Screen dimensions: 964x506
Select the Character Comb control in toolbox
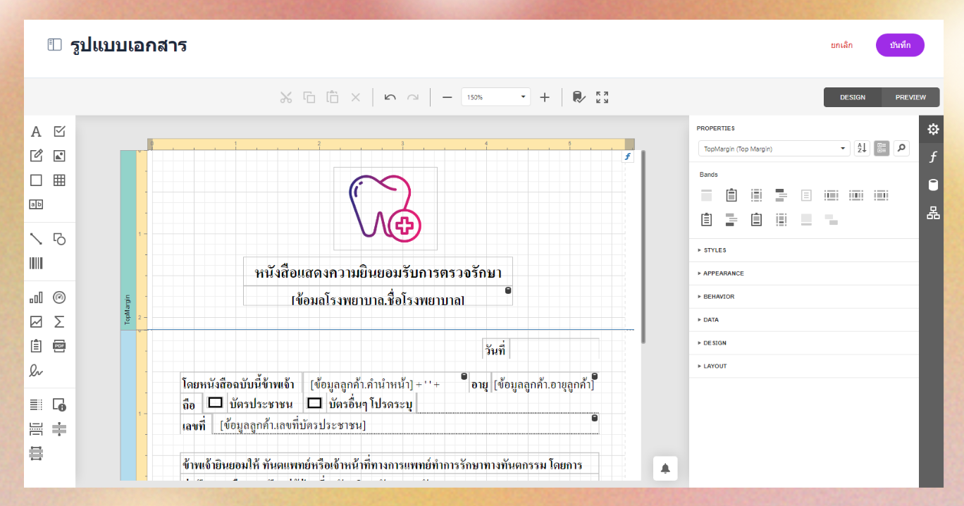(x=36, y=204)
